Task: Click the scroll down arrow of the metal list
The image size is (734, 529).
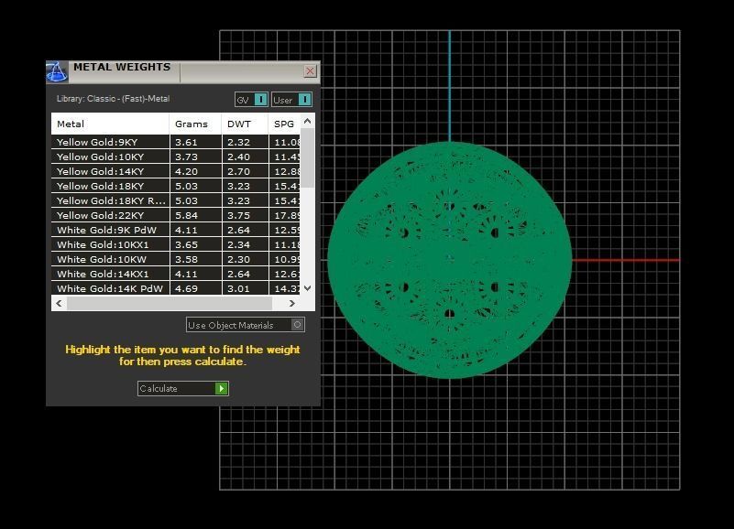Action: tap(308, 288)
